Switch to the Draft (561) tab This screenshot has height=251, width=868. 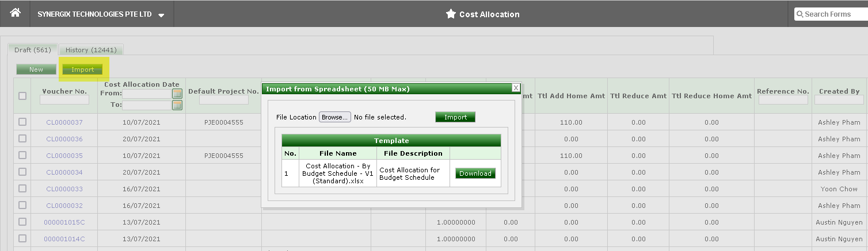33,50
